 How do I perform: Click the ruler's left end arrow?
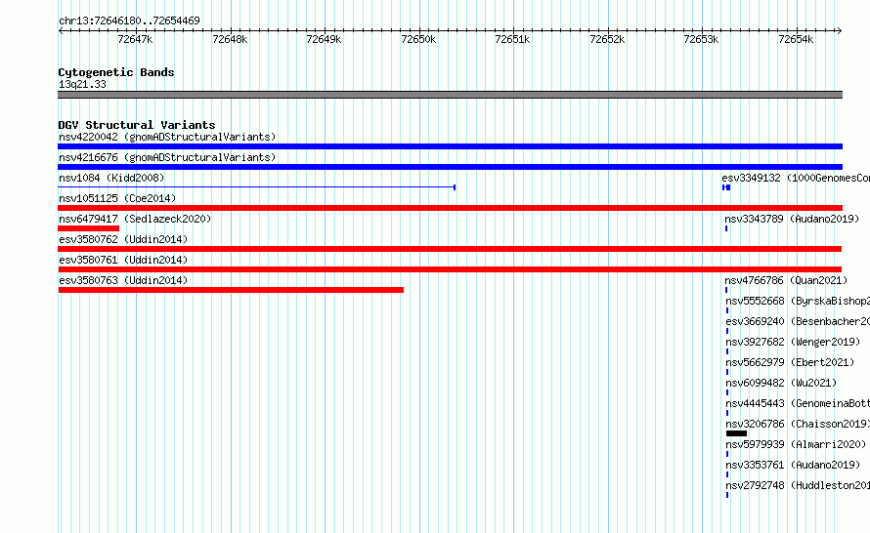(x=61, y=30)
